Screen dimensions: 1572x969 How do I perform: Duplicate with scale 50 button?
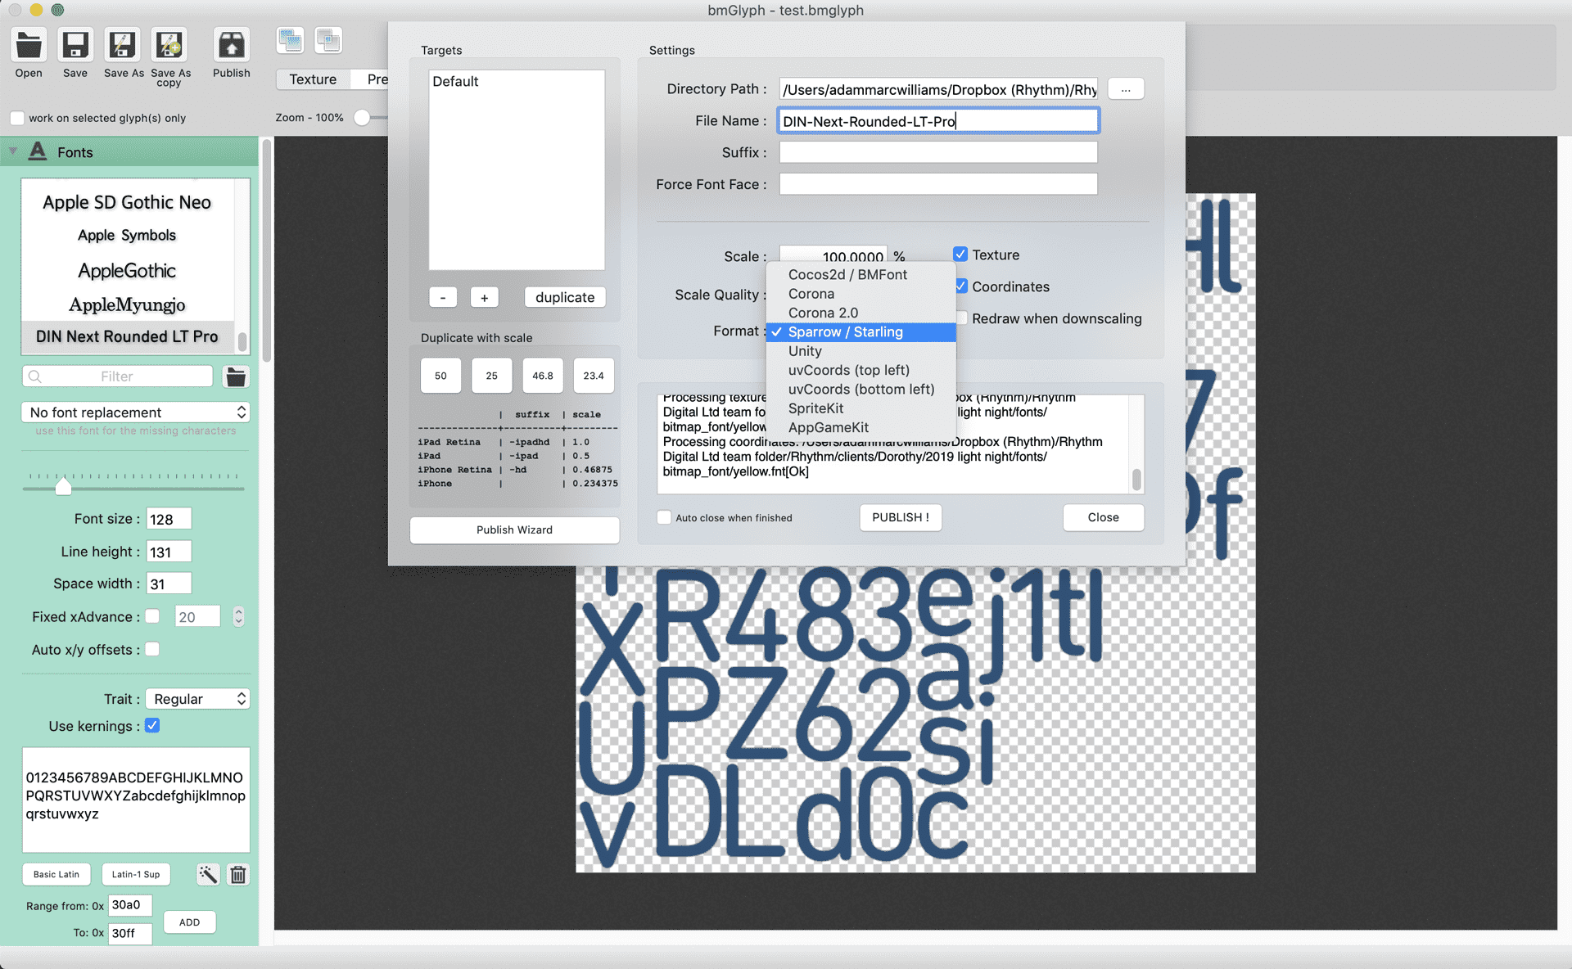point(440,376)
